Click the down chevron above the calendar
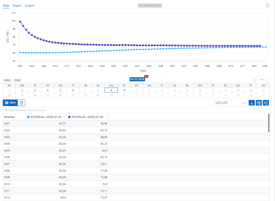This screenshot has height=201, width=275. point(266,80)
